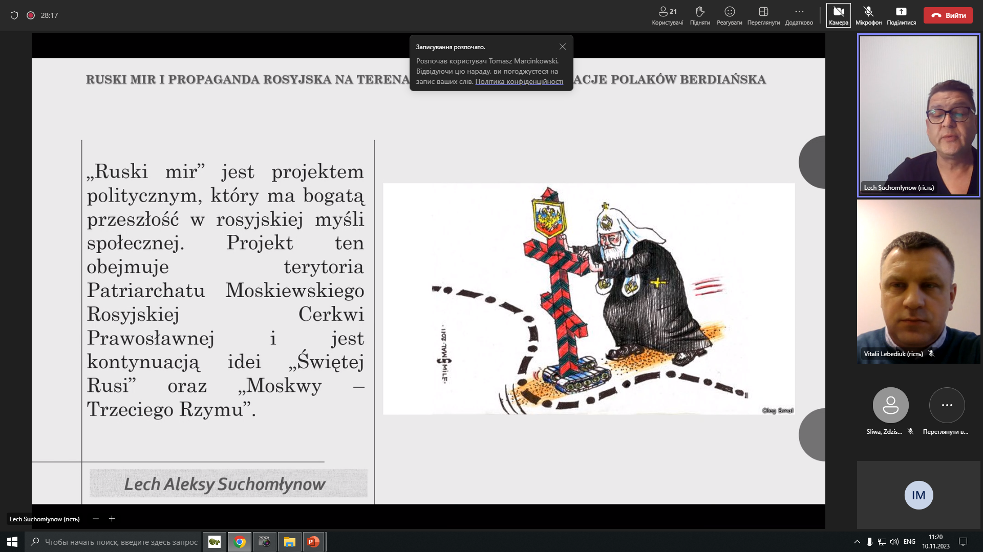
Task: Leave the meeting with Вийти
Action: (x=948, y=15)
